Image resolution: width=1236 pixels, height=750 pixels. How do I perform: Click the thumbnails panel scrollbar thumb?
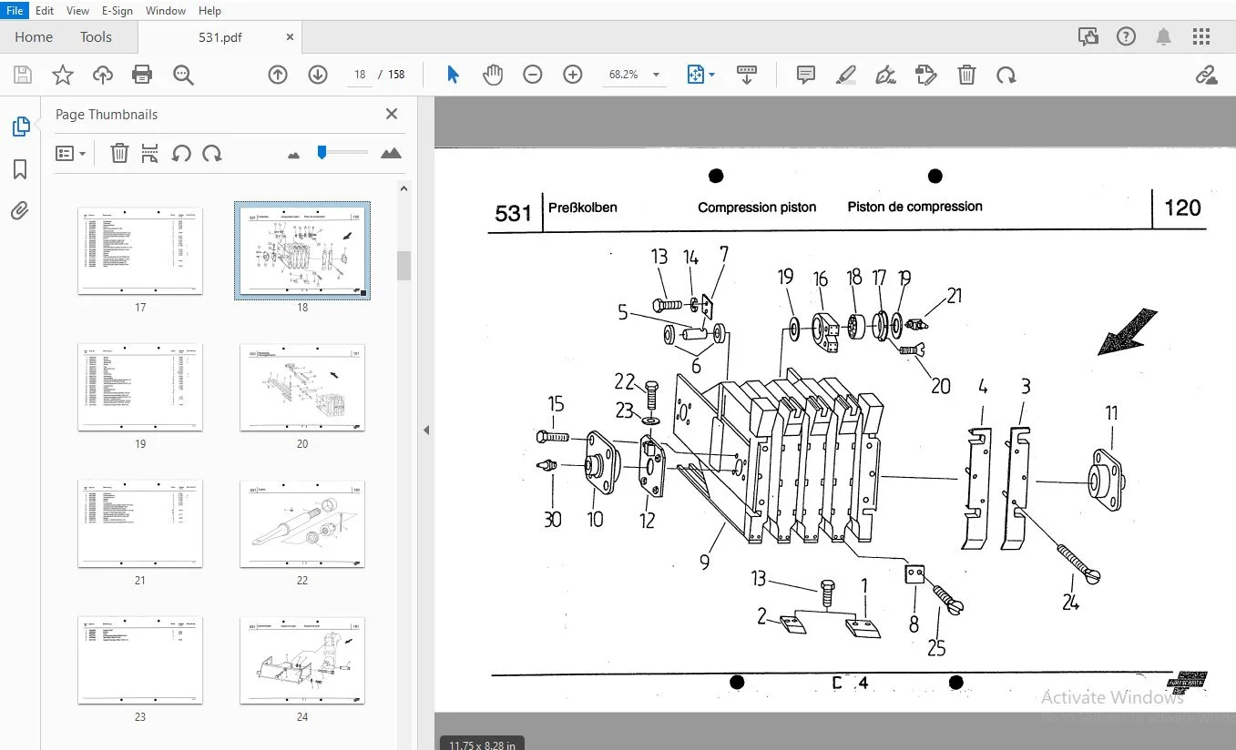click(404, 265)
